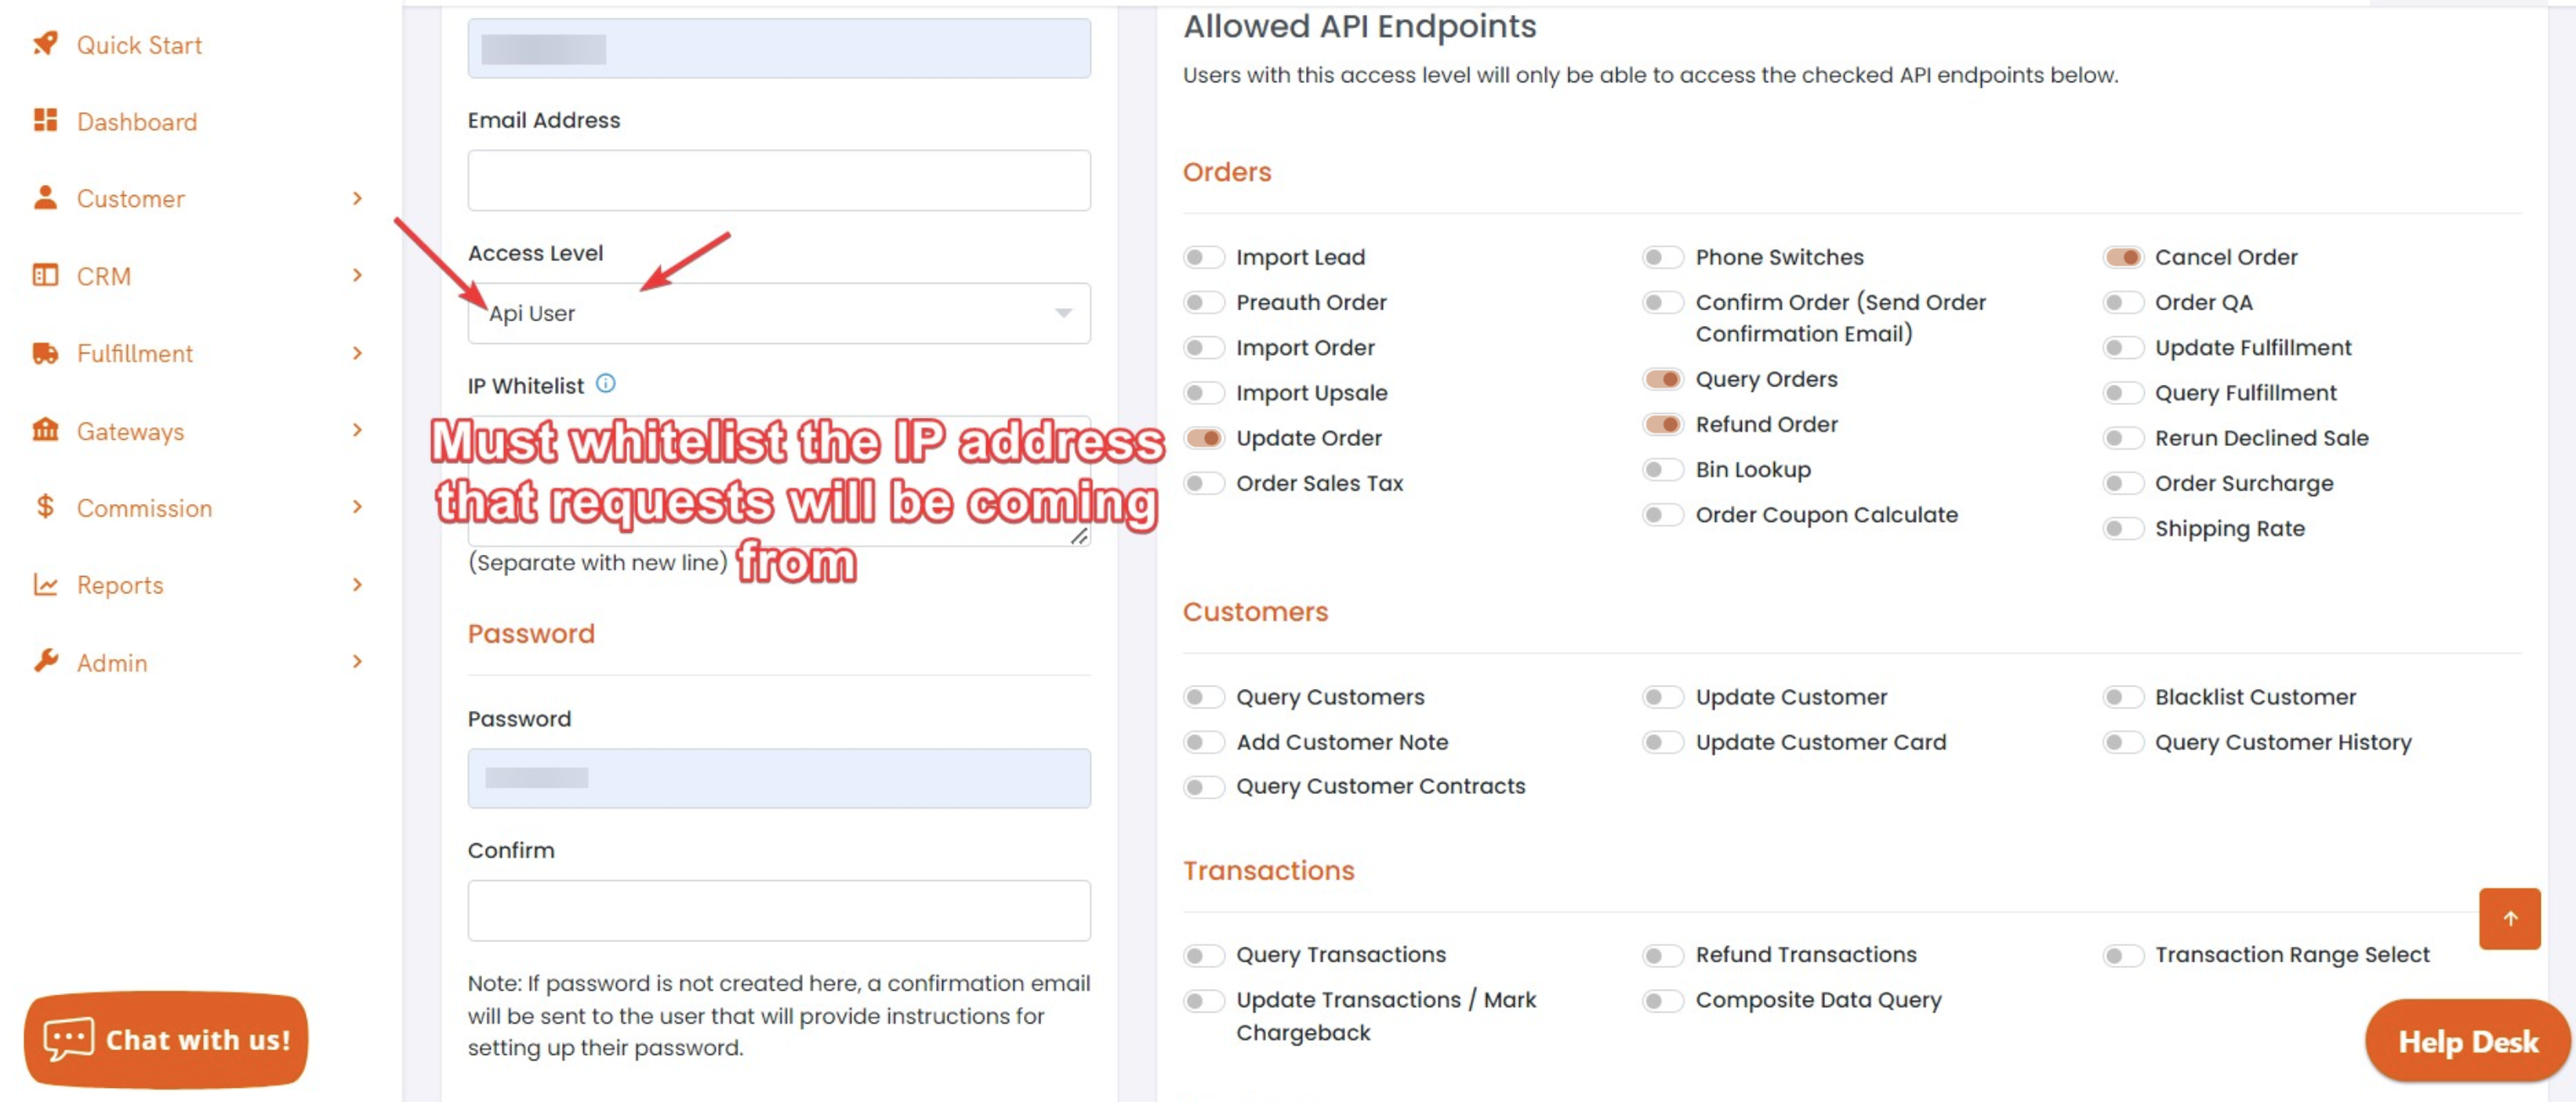
Task: Enable the Query Transactions switch
Action: coord(1203,955)
